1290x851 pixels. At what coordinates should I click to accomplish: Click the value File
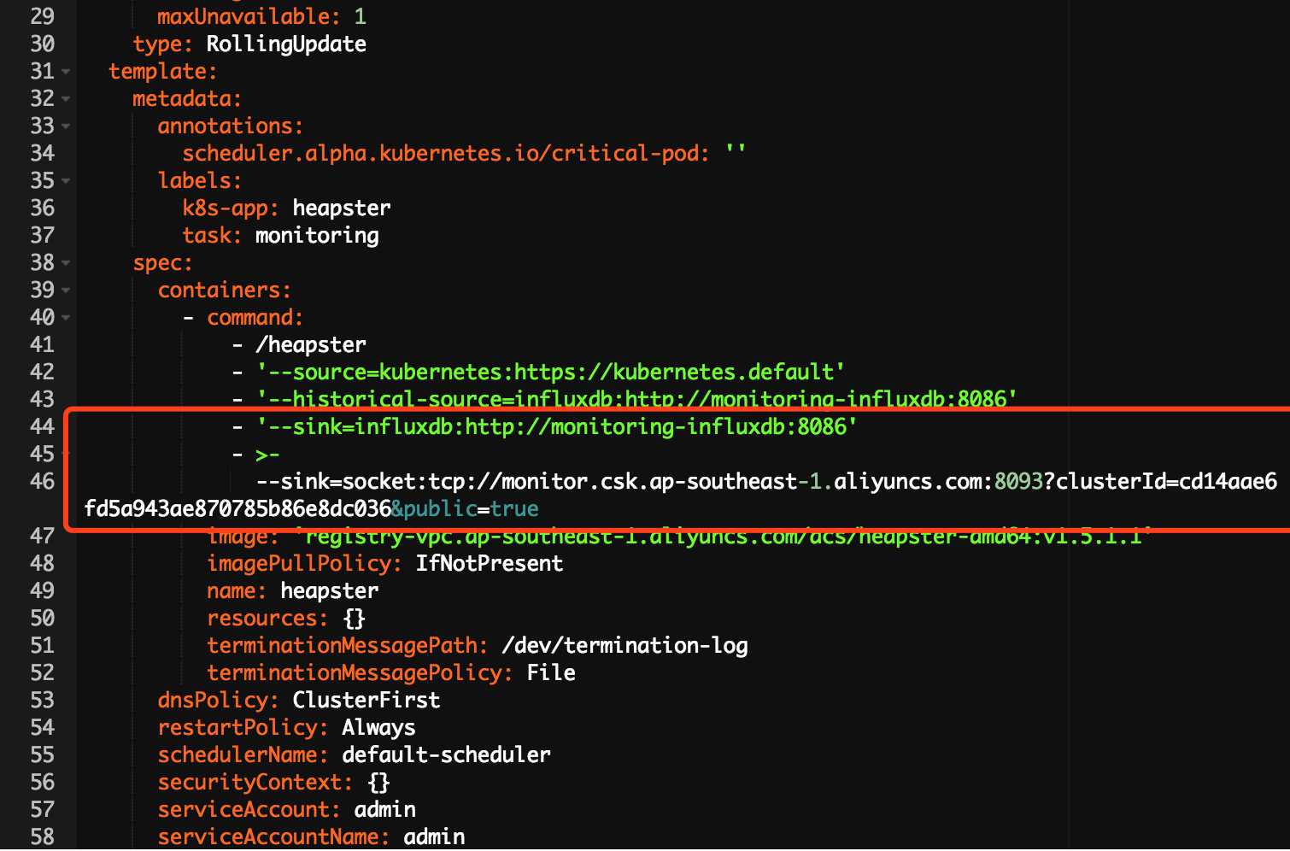[x=551, y=673]
